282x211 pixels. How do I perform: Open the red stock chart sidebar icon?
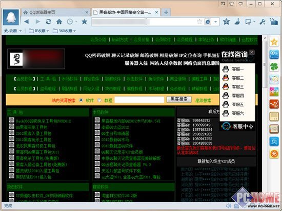(274, 104)
